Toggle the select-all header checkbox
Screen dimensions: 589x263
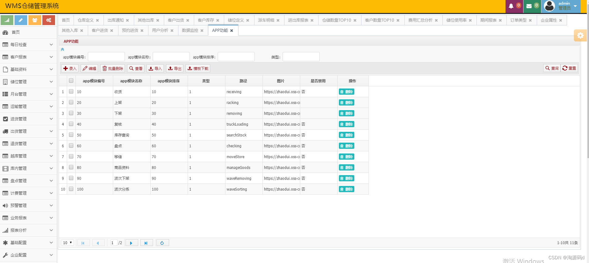pos(71,81)
